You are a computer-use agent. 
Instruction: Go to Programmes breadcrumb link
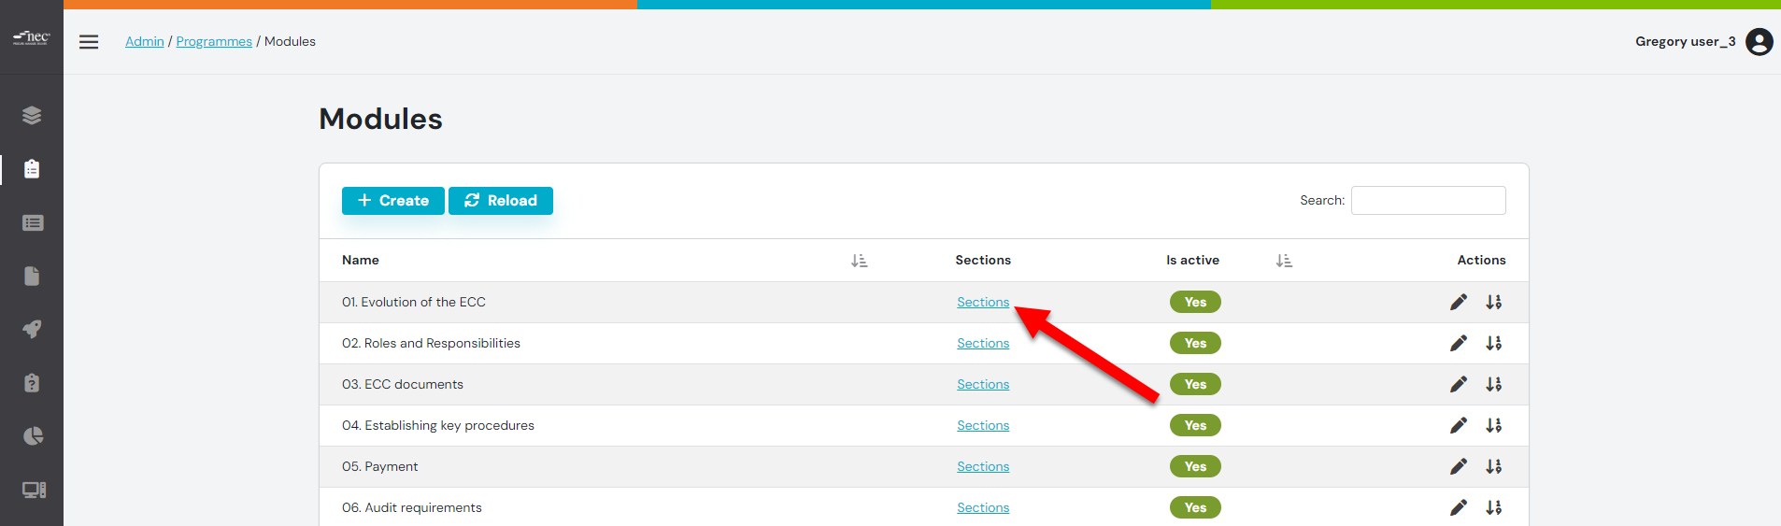214,41
